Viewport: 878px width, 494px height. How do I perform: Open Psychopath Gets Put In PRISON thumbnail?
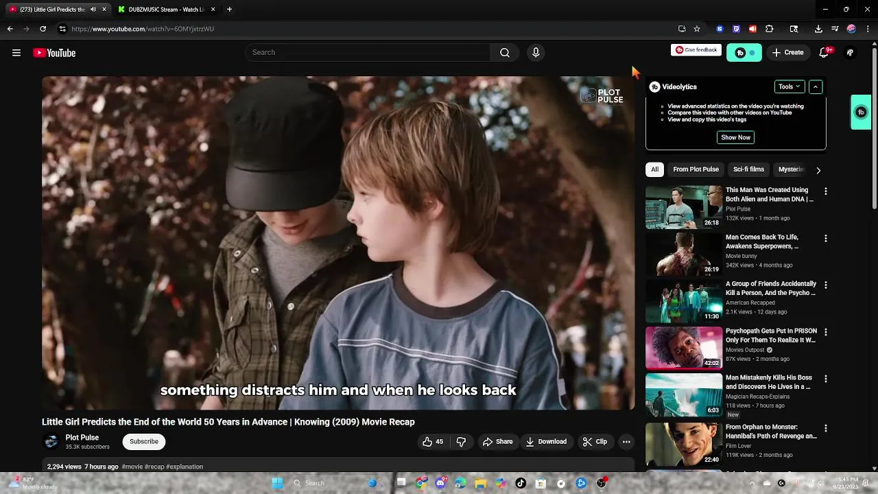(x=684, y=348)
